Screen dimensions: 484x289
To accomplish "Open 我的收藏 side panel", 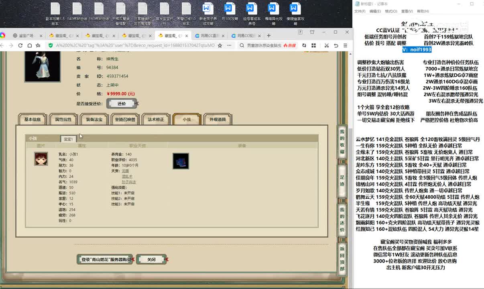I will (342, 142).
